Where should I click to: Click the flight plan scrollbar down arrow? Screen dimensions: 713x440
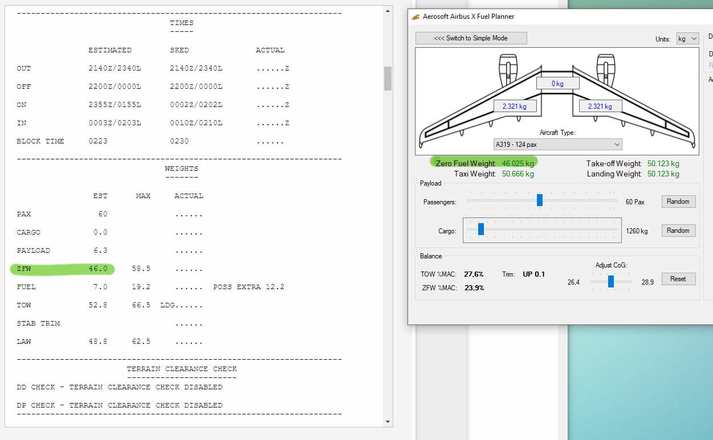(x=388, y=422)
